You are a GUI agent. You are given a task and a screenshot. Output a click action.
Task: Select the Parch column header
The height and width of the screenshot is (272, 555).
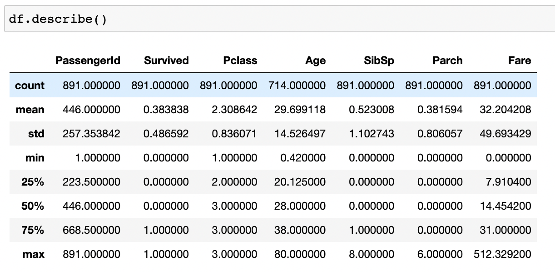pyautogui.click(x=448, y=60)
